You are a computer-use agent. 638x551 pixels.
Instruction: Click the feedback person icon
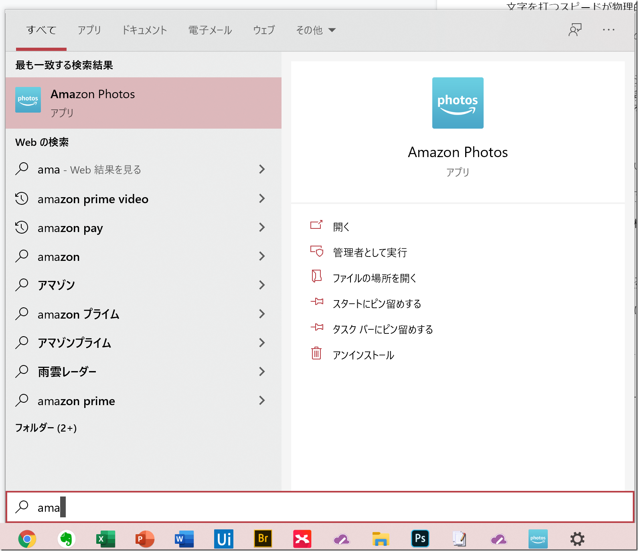(575, 30)
